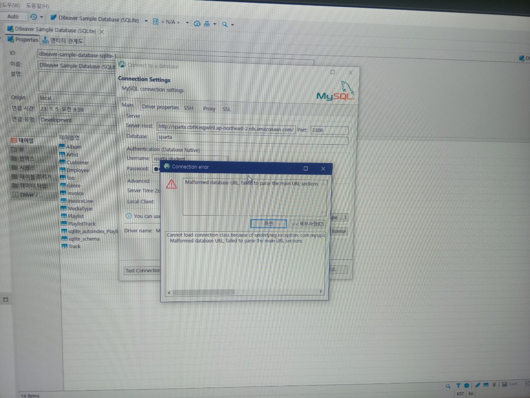Viewport: 530px width, 398px height.
Task: Click the Invoice table icon
Action: coord(63,193)
